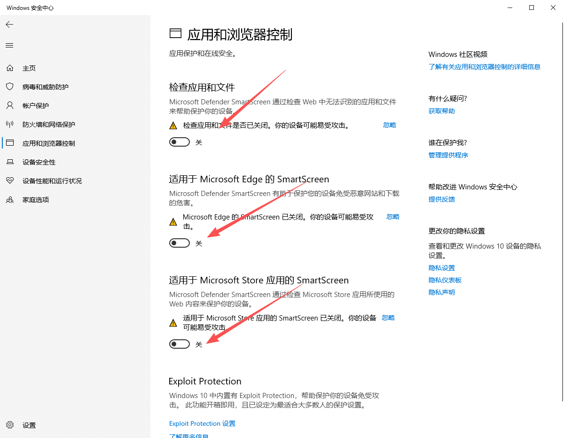Open the 管理提供程序 link
Image resolution: width=564 pixels, height=438 pixels.
pos(448,155)
